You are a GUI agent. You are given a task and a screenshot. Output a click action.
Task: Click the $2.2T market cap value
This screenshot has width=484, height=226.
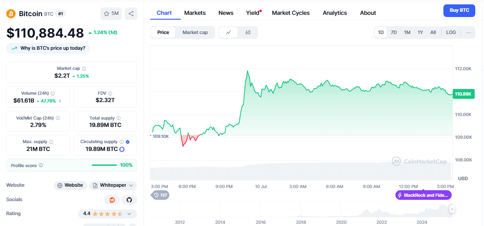pyautogui.click(x=62, y=76)
